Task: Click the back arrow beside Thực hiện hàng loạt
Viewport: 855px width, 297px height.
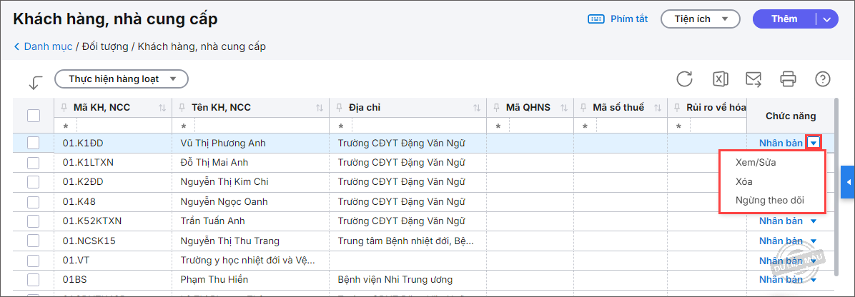Action: coord(35,82)
